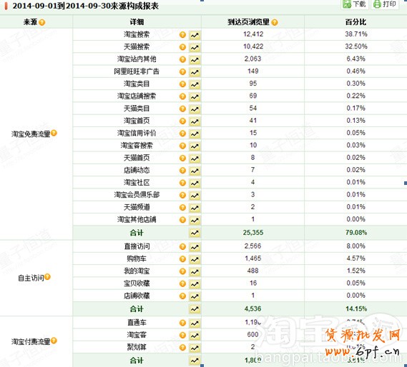Click help icon in 来源 column header
Screen dimensions: 407x367
pos(41,23)
